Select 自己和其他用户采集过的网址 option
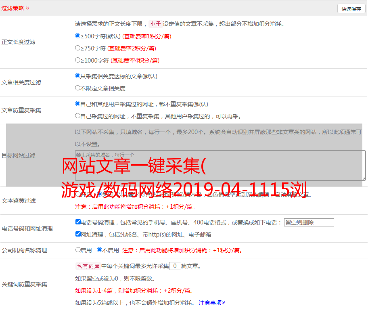This screenshot has height=310, width=368. [x=77, y=104]
